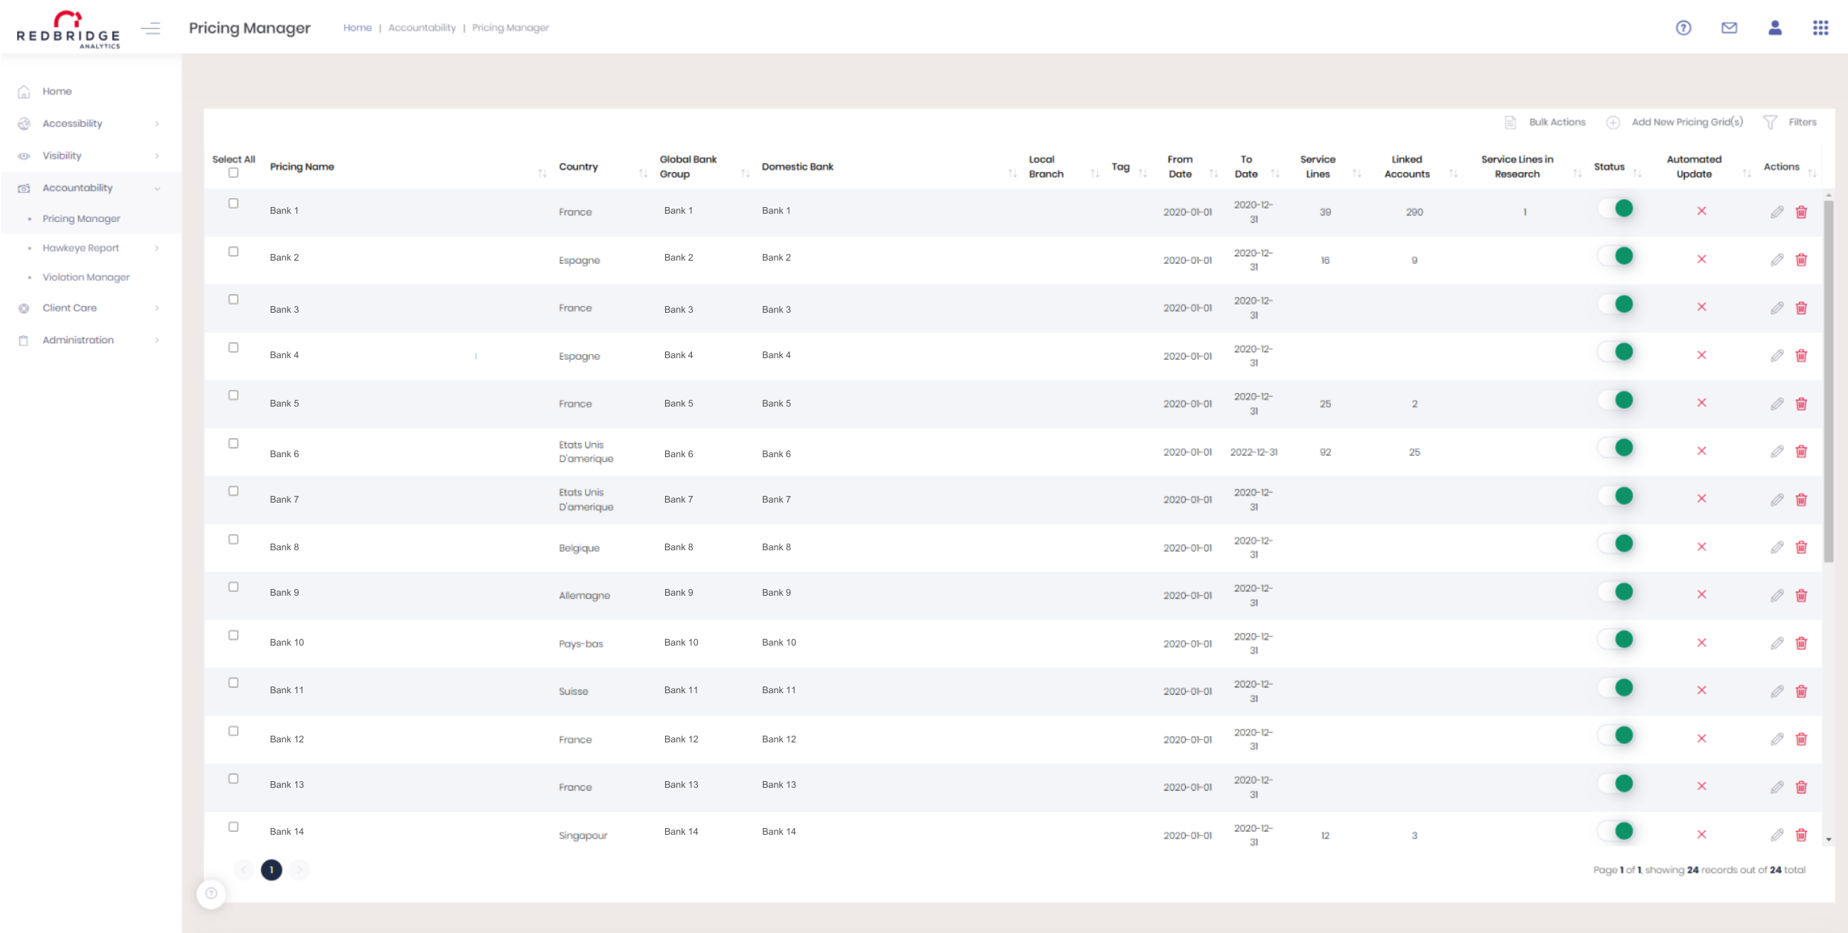
Task: Click Automated Update X for Bank 3
Action: pos(1701,307)
